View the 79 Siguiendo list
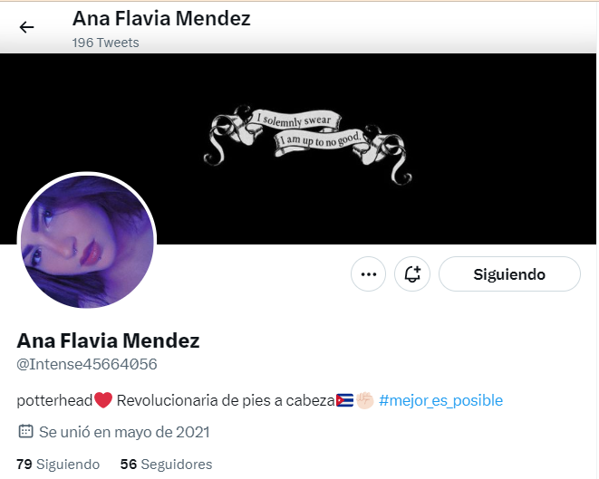The image size is (599, 479). pos(58,465)
